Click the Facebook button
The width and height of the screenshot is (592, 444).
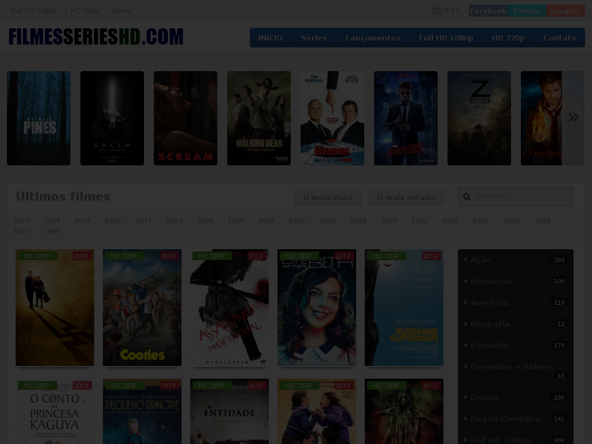pyautogui.click(x=488, y=10)
